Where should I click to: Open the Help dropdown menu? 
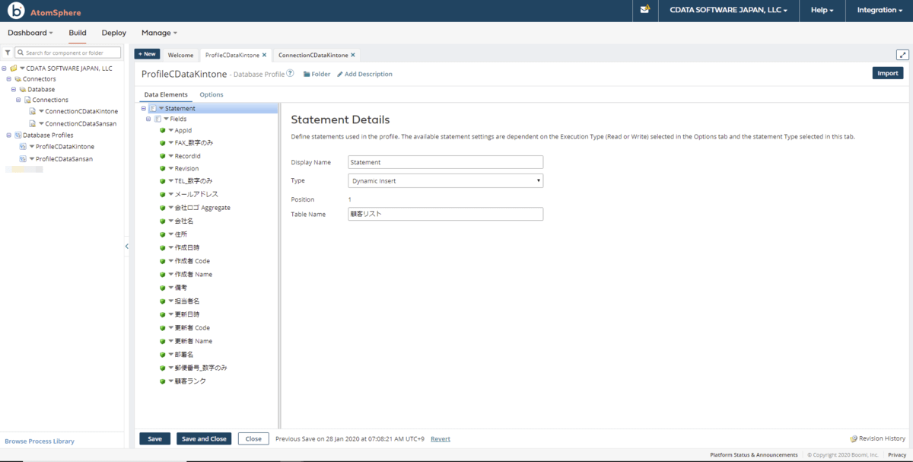click(822, 11)
